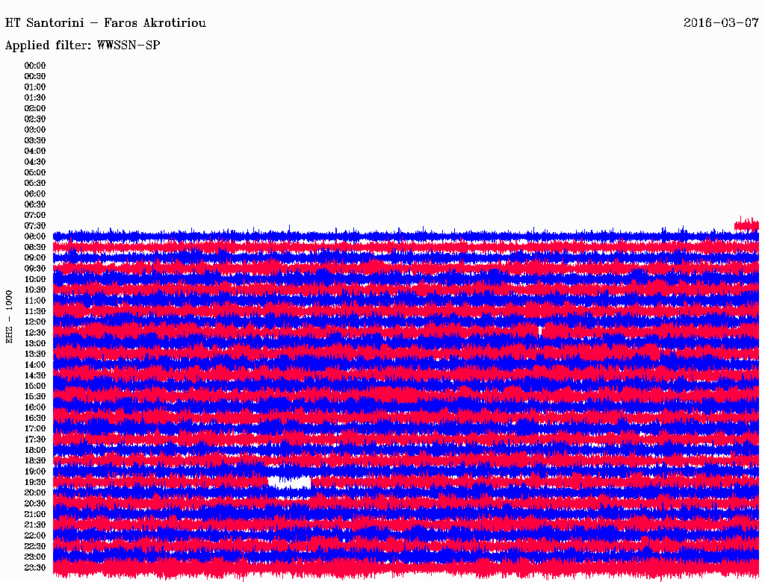This screenshot has width=765, height=582.
Task: Click the 15:30 row label
Action: click(35, 396)
